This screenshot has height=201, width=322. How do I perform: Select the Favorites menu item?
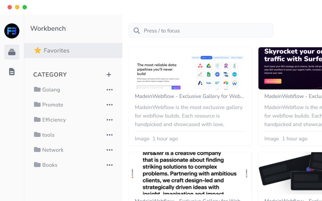coord(57,51)
